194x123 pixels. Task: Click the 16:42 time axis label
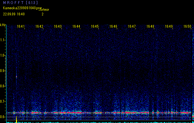[39, 26]
